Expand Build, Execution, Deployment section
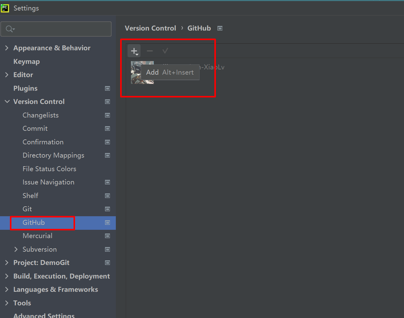The width and height of the screenshot is (404, 318). [7, 276]
